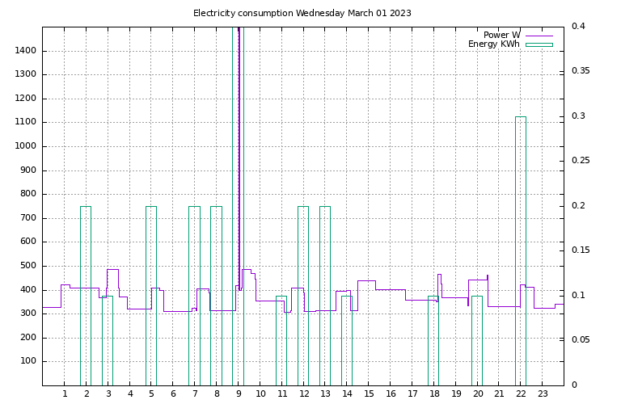Click the tall green energy bar at hour 22
The width and height of the screenshot is (621, 404).
click(x=521, y=250)
